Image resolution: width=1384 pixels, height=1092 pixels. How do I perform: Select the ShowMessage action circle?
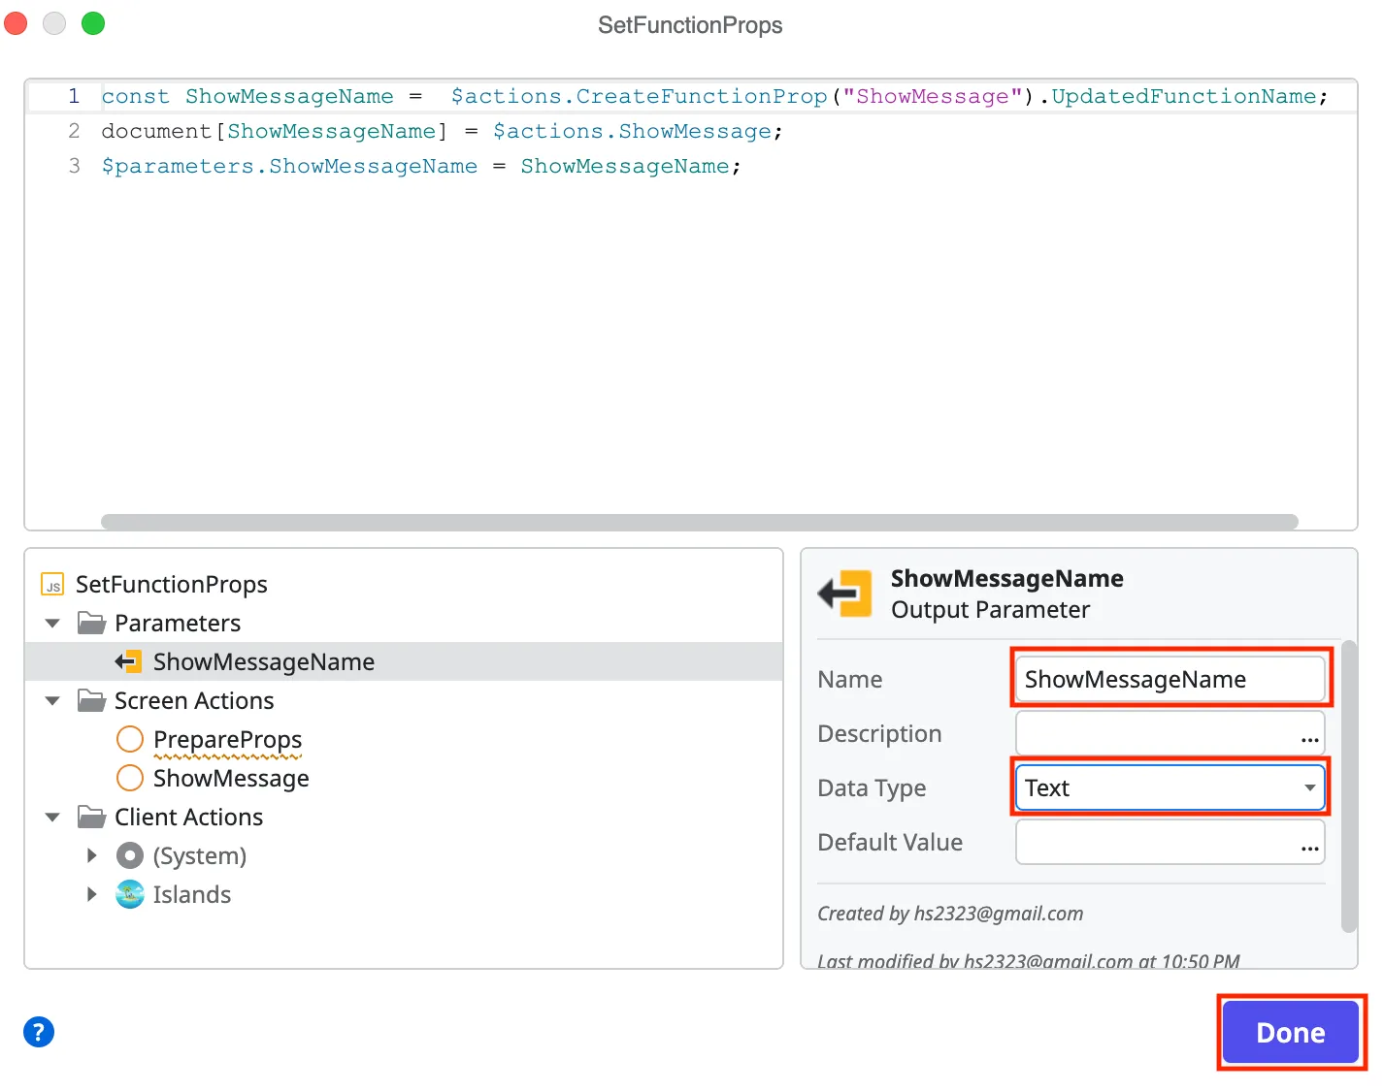pos(129,778)
